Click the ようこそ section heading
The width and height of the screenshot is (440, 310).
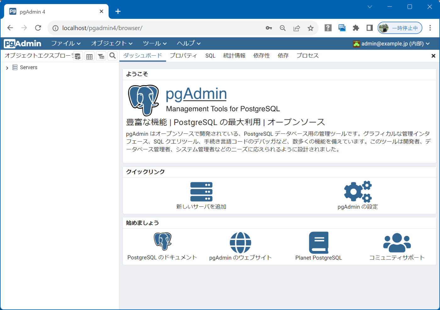137,74
